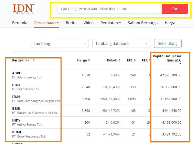Click the red Cari search button
The height and width of the screenshot is (144, 194).
[x=175, y=9]
